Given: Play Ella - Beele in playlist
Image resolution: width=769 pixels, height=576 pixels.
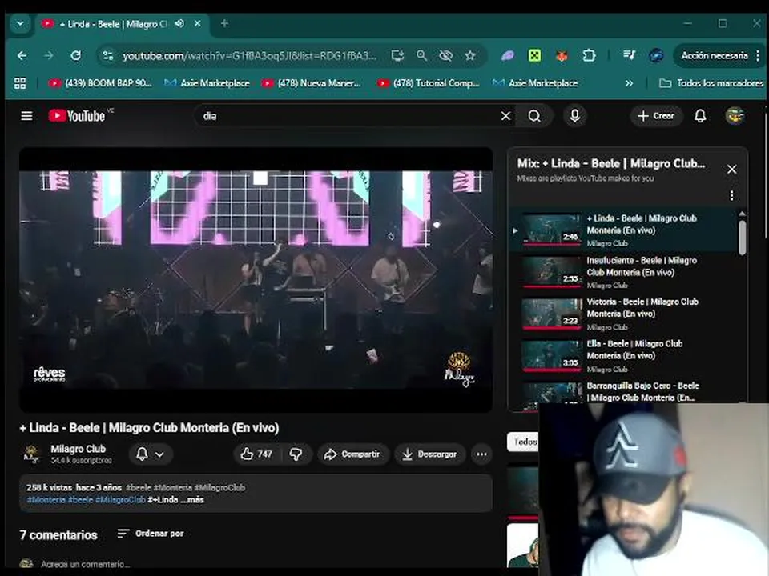Looking at the screenshot, I should coord(623,356).
